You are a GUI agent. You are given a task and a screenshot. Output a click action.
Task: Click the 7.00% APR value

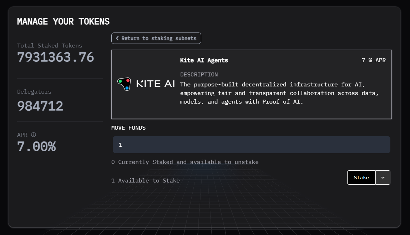(x=36, y=146)
